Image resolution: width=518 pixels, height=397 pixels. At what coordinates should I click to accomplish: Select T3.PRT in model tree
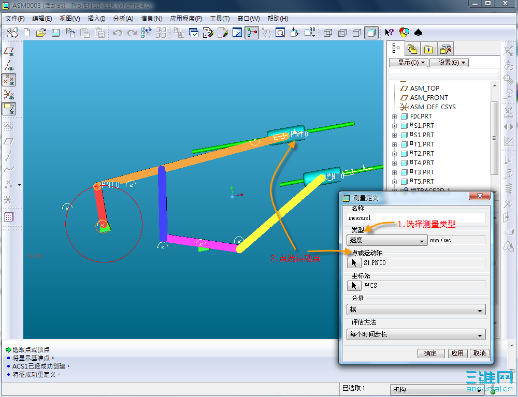pos(418,172)
